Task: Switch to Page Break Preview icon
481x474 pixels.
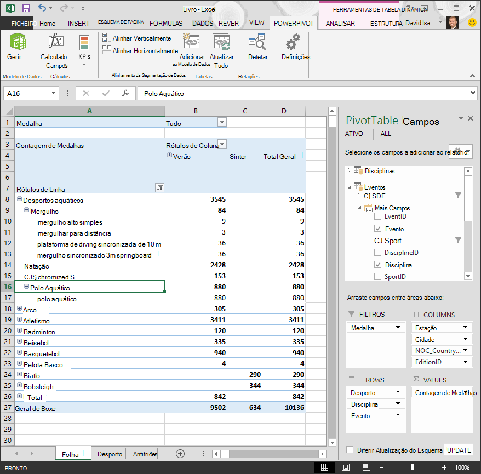Action: 367,467
